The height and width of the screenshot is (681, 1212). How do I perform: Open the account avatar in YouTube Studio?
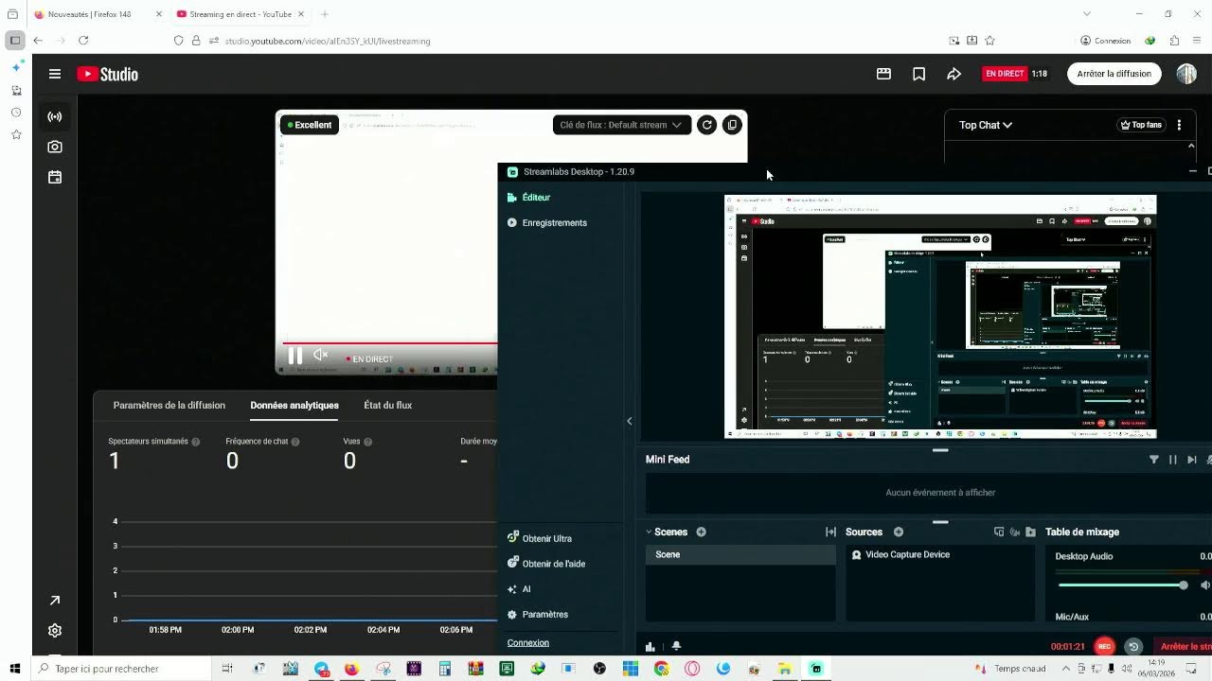point(1186,74)
